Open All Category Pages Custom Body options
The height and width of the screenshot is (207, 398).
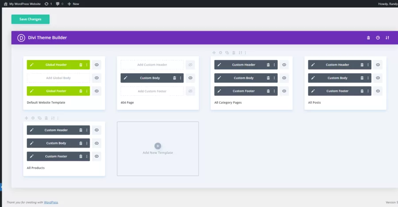tap(274, 78)
